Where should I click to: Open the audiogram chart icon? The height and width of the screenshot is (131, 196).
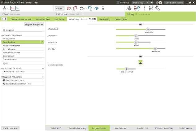coord(15,8)
